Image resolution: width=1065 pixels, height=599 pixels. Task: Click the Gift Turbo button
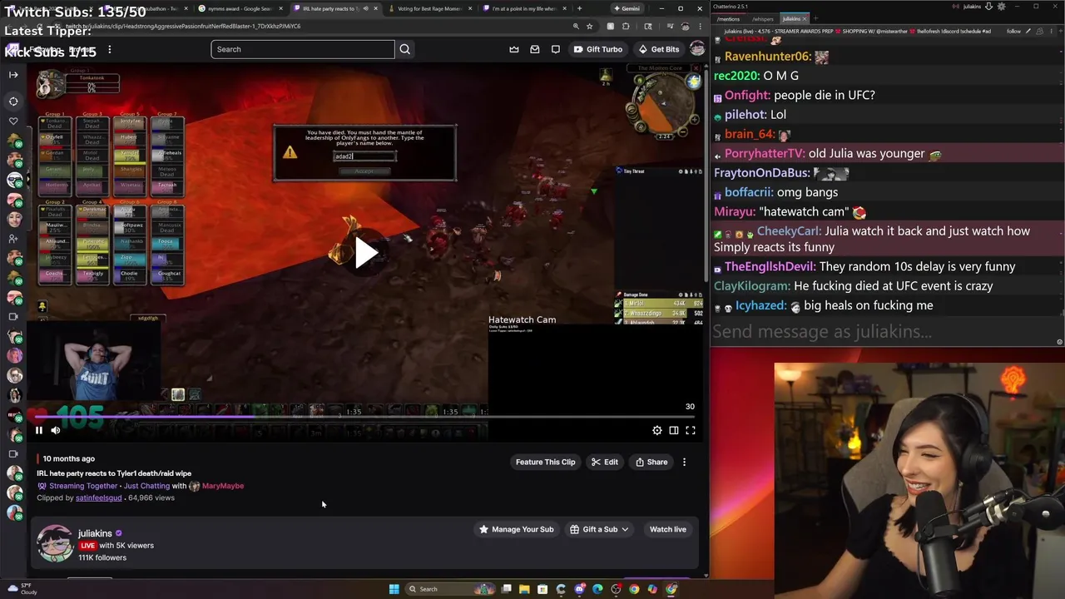(x=597, y=49)
